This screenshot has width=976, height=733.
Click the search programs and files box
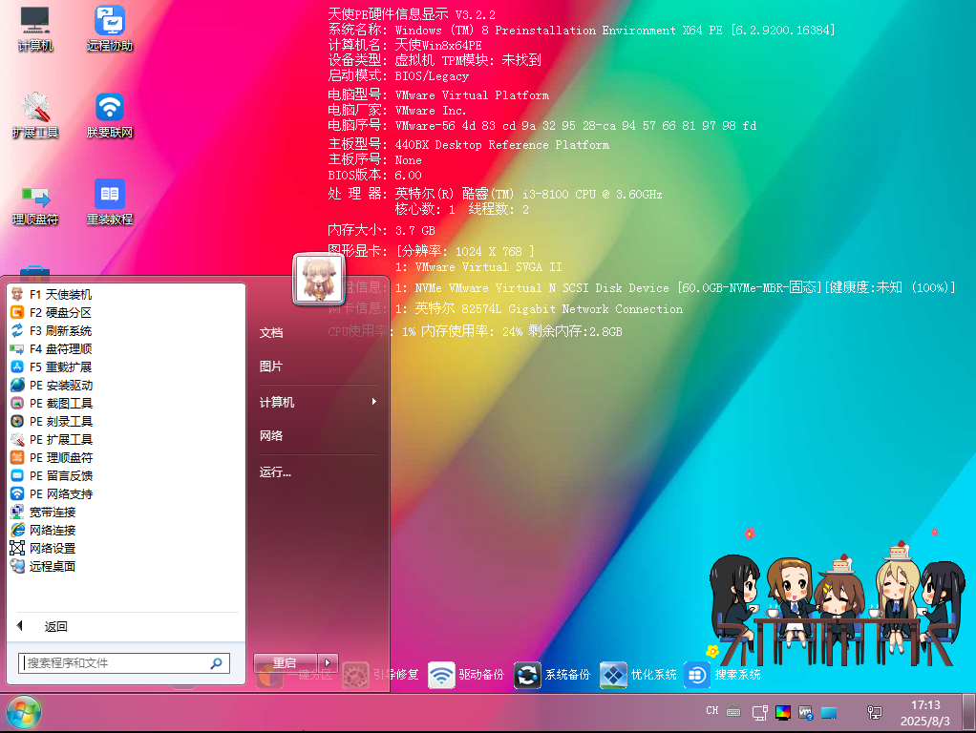click(122, 663)
